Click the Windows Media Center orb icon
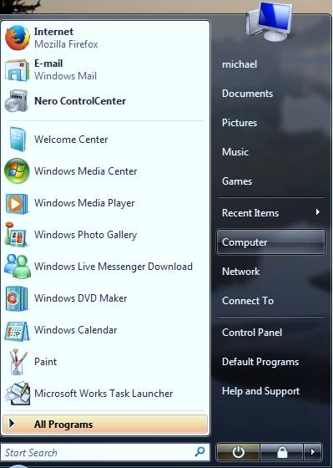Viewport: 333px width, 468px height. tap(17, 170)
